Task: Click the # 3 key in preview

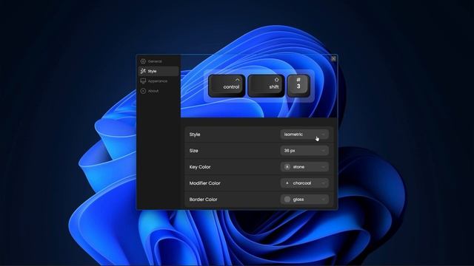Action: pos(298,86)
